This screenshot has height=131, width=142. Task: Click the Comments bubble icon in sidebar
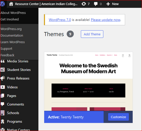coord(3,104)
